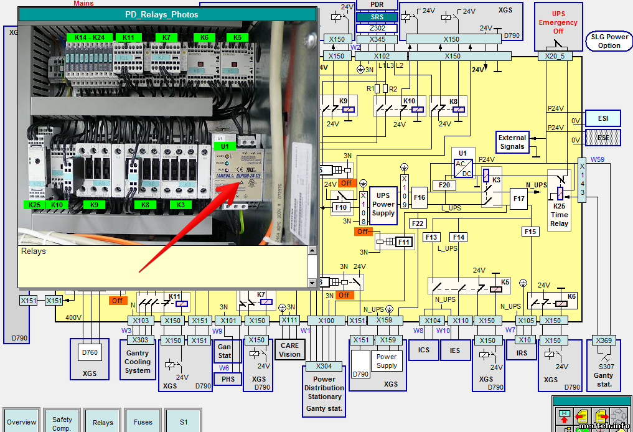Viewport: 633px width, 432px height.
Task: Click the U1 AC/DC converter symbol
Action: pos(462,168)
